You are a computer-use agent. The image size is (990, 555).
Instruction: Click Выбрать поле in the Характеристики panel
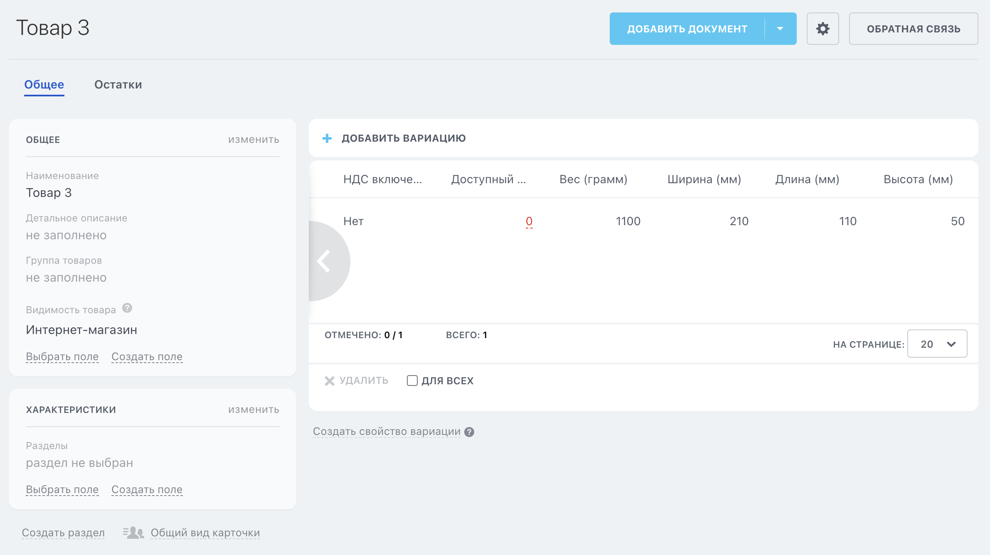[x=62, y=489]
